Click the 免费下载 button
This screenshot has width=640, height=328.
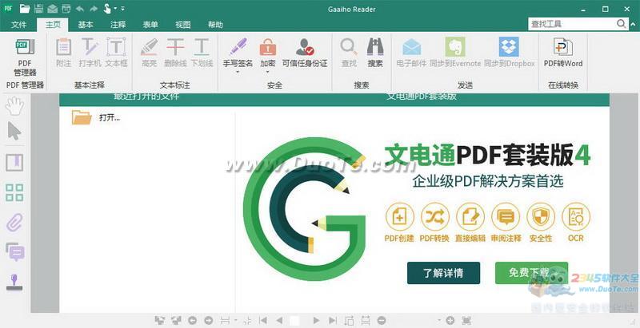tap(531, 273)
